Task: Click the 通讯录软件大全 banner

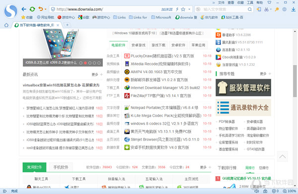Action: [243, 107]
